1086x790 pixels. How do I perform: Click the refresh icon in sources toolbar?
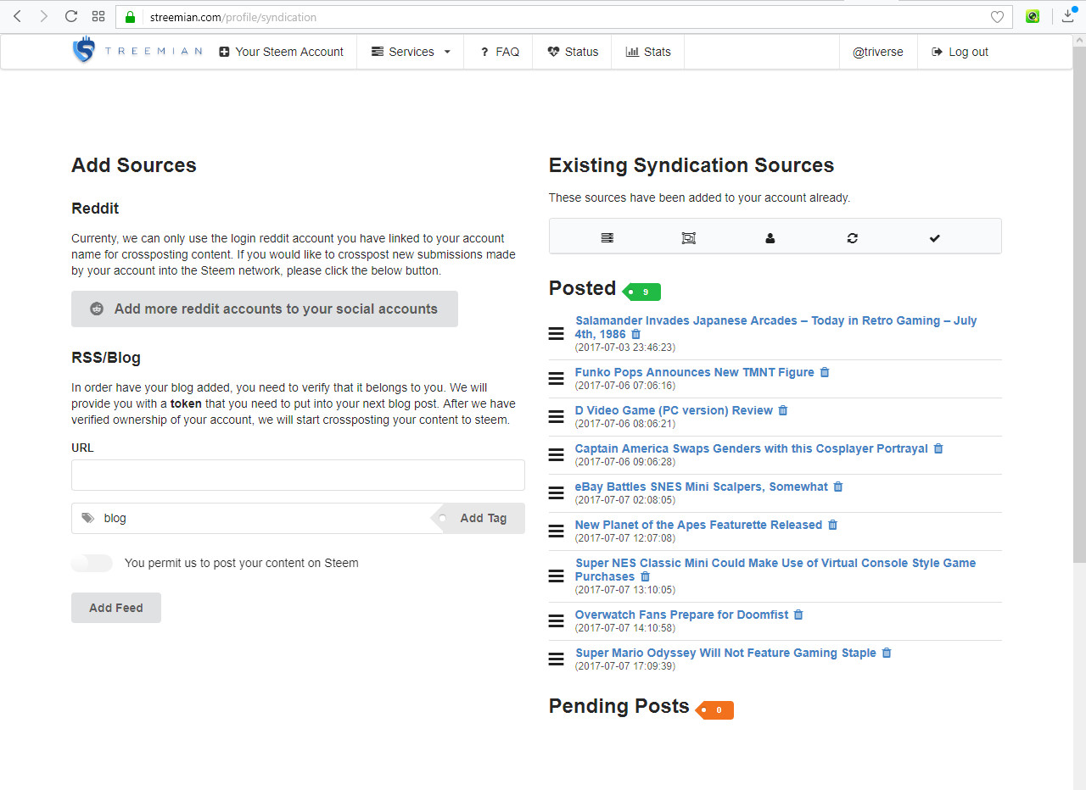(x=853, y=238)
